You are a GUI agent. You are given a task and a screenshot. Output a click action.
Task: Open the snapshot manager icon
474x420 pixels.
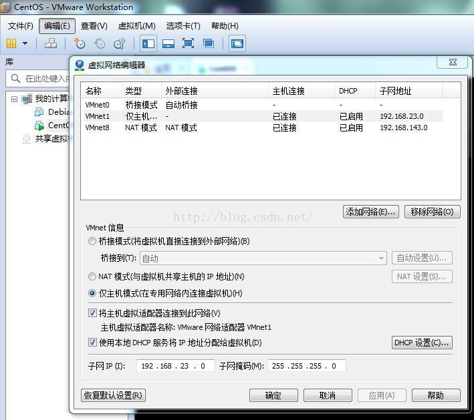point(119,43)
